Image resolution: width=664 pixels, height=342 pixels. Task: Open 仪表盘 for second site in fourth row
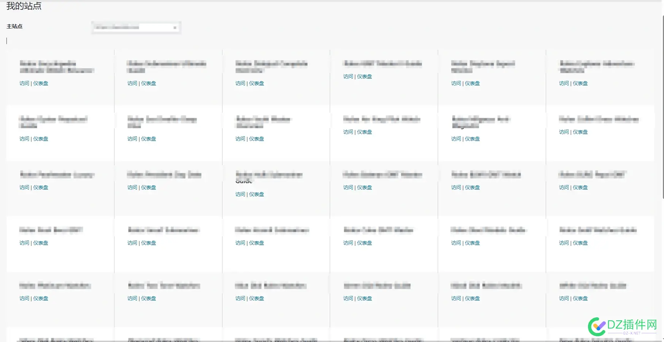(x=148, y=243)
